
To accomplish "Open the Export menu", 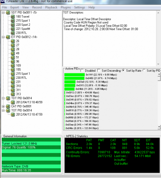I will coord(15,8).
